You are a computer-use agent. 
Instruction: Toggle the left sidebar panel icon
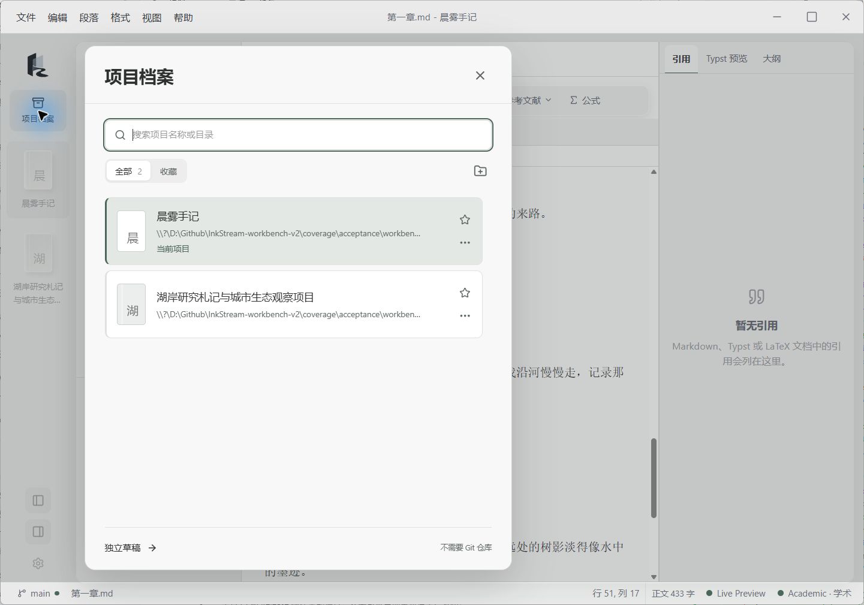coord(38,501)
